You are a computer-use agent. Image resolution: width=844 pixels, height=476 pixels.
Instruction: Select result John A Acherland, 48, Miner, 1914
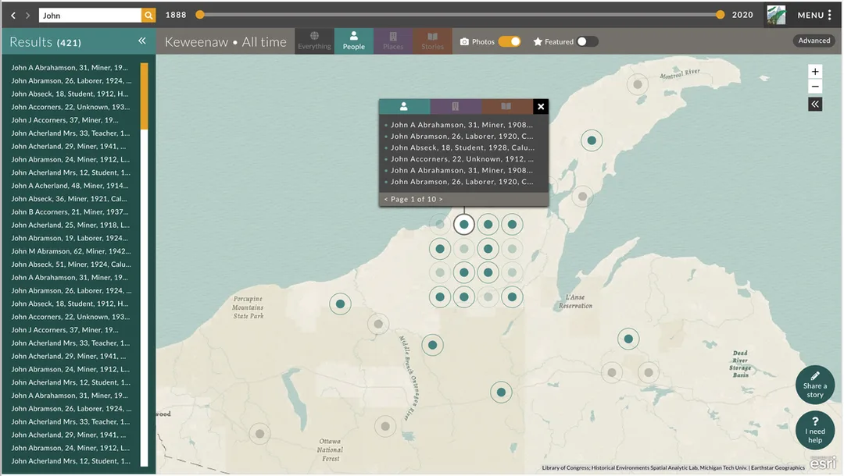[x=70, y=186]
